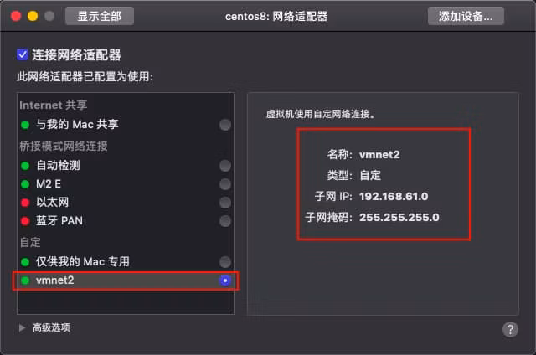Click the 添加设备... button
The width and height of the screenshot is (536, 355).
(466, 16)
